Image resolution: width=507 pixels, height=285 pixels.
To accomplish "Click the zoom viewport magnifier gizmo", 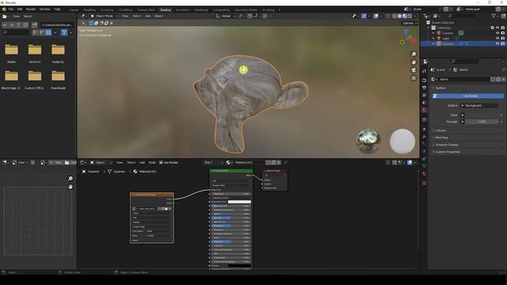I will point(414,54).
